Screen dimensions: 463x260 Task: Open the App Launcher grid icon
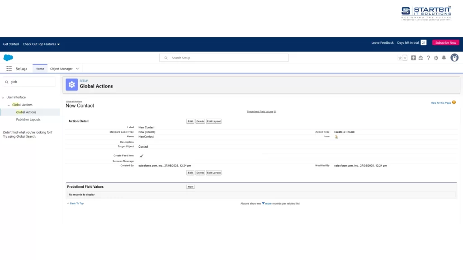[x=9, y=69]
